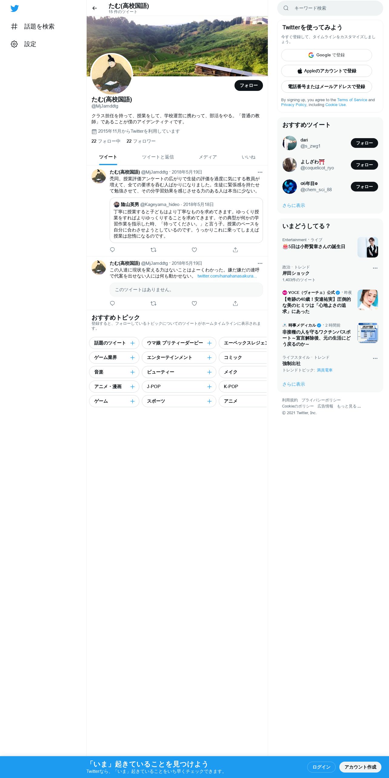Open more options on the second tweet
The image size is (389, 778).
pos(260,263)
